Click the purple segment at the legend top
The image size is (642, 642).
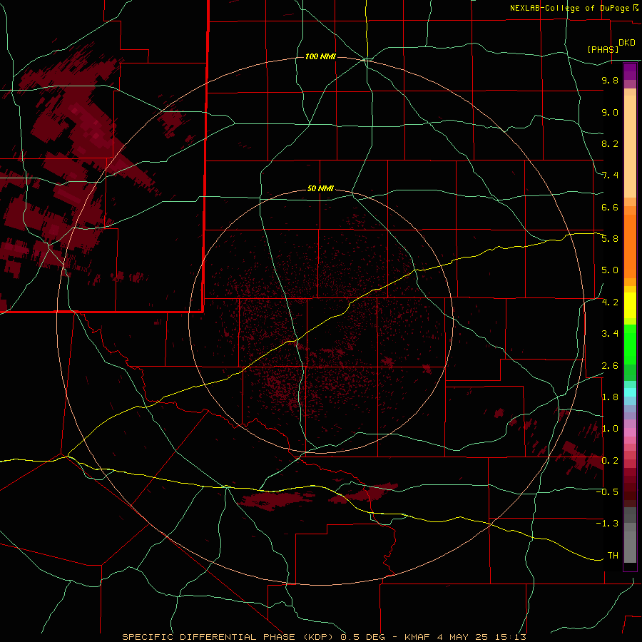630,71
